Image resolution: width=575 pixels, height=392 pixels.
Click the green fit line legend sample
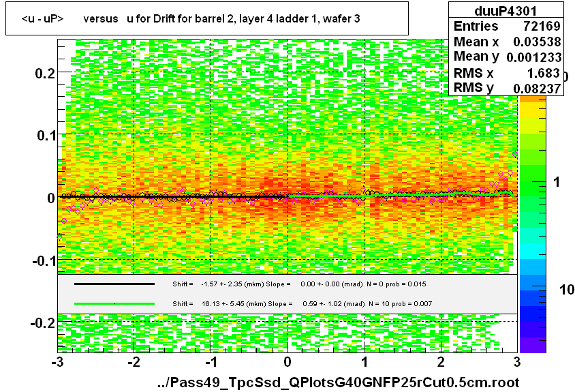[x=114, y=303]
